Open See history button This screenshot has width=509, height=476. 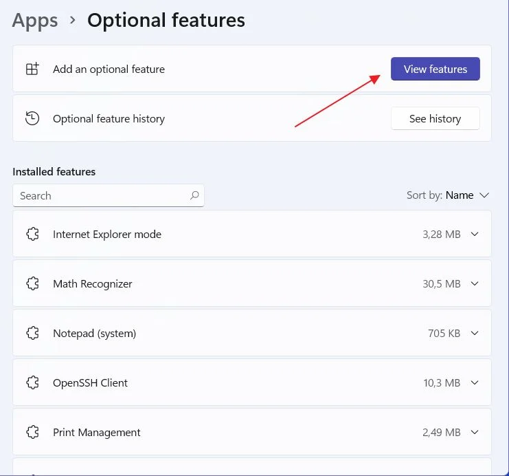435,119
